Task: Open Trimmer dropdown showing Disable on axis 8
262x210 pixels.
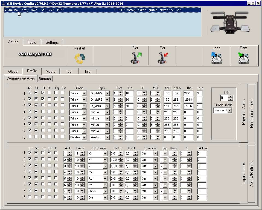Action: [x=84, y=138]
